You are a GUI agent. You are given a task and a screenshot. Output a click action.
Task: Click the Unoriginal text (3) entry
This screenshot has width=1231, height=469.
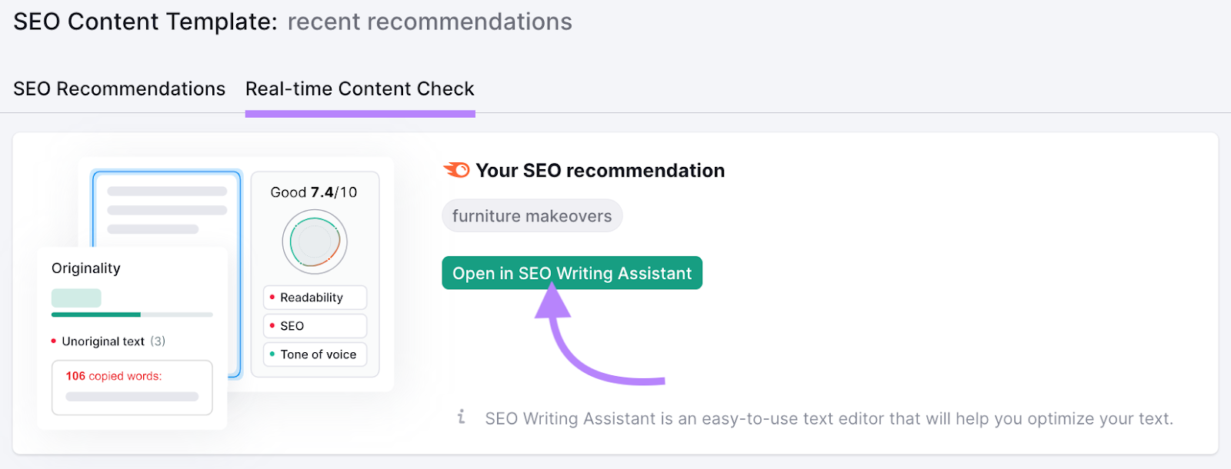pyautogui.click(x=108, y=341)
